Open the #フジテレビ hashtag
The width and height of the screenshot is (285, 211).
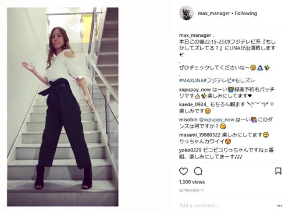(x=218, y=80)
